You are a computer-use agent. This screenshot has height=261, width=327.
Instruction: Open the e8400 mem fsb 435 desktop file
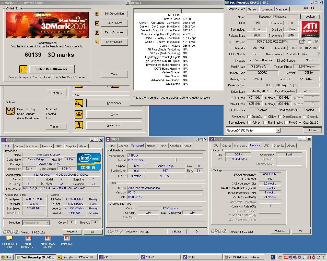point(48,242)
